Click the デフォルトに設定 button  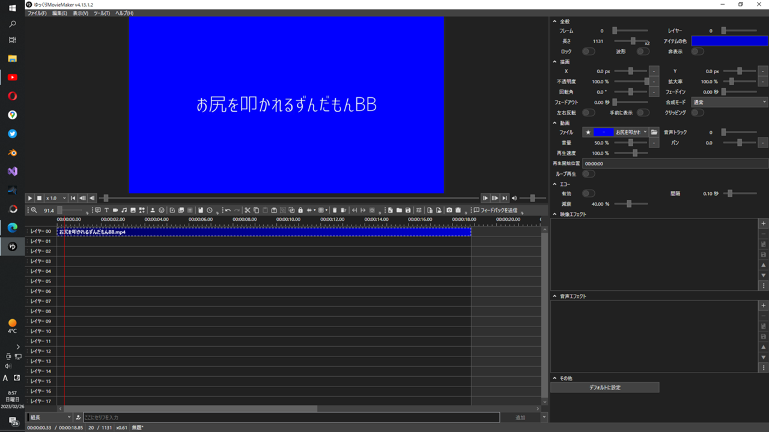(x=604, y=388)
